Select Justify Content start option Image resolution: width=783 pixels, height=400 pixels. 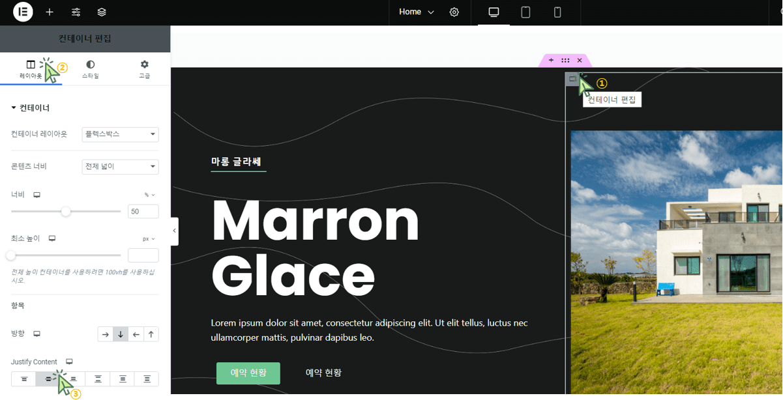23,379
